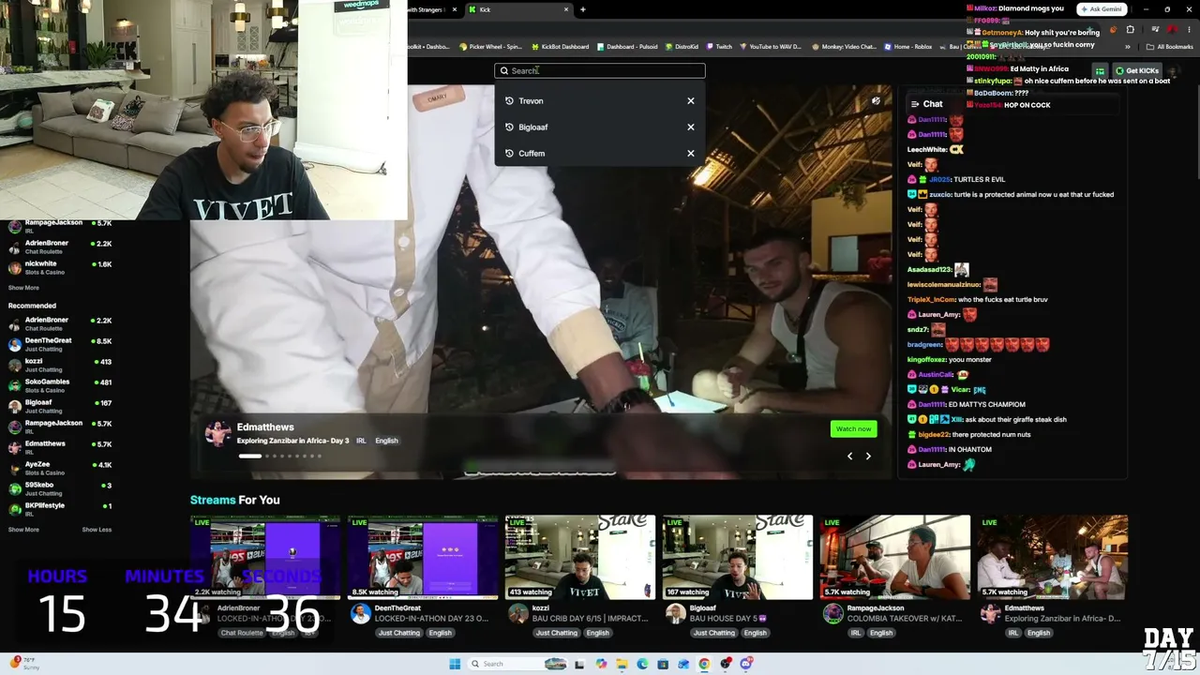Open Google Chrome from the taskbar
The height and width of the screenshot is (675, 1200).
[x=704, y=664]
